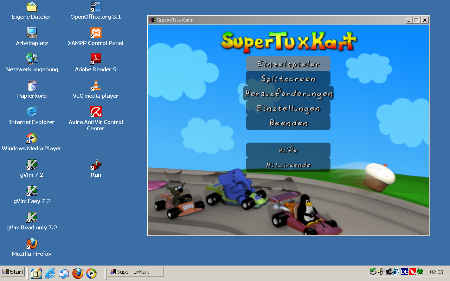Image resolution: width=450 pixels, height=281 pixels.
Task: Select the OpenOffice.org 3.1 desktop shortcut
Action: [96, 11]
